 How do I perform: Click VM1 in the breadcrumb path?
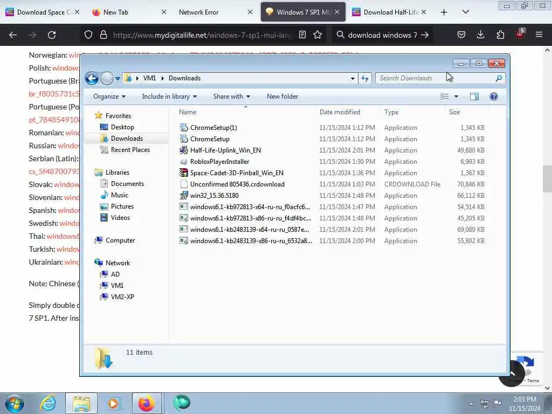point(149,78)
